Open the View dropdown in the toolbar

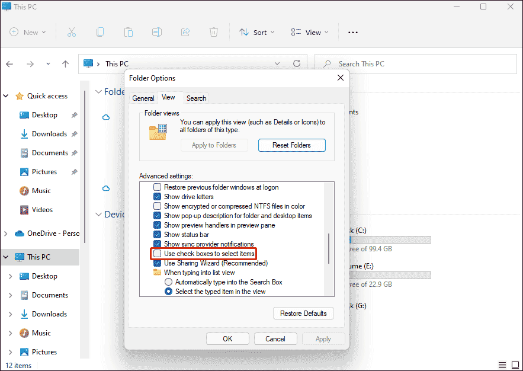[x=309, y=32]
